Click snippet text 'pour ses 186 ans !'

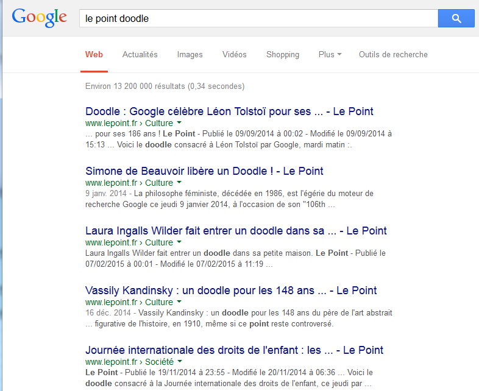point(128,134)
